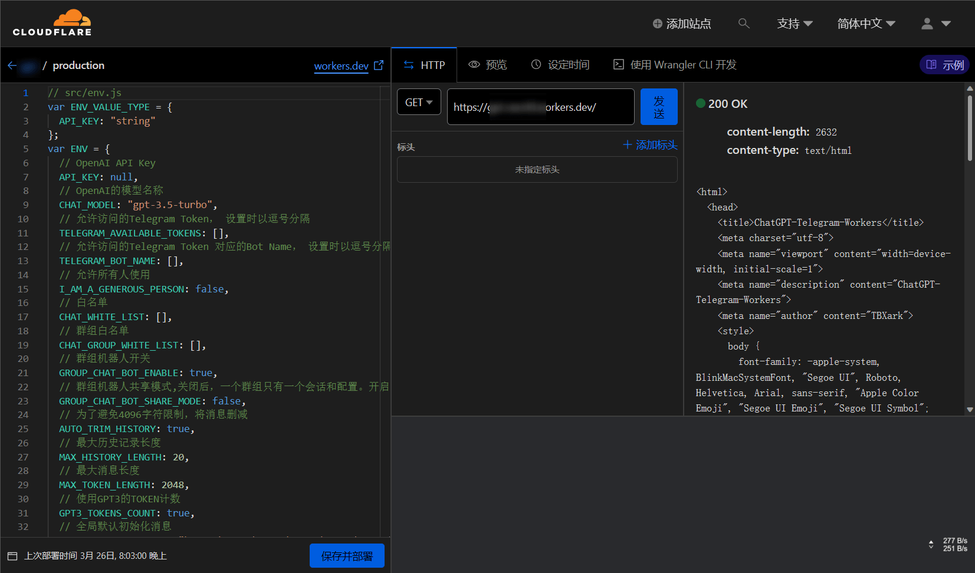Image resolution: width=975 pixels, height=573 pixels.
Task: Open the 设定时间 schedule tab
Action: tap(560, 65)
